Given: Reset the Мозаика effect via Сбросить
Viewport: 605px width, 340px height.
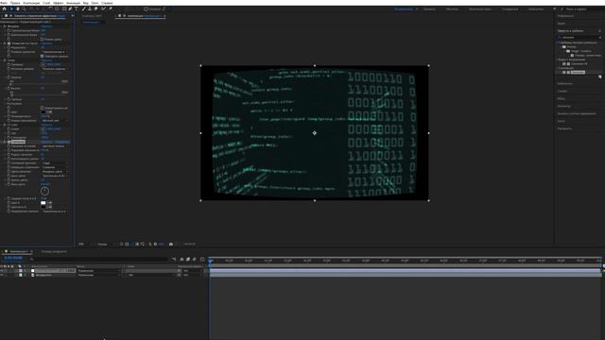Looking at the screenshot, I should [x=46, y=26].
